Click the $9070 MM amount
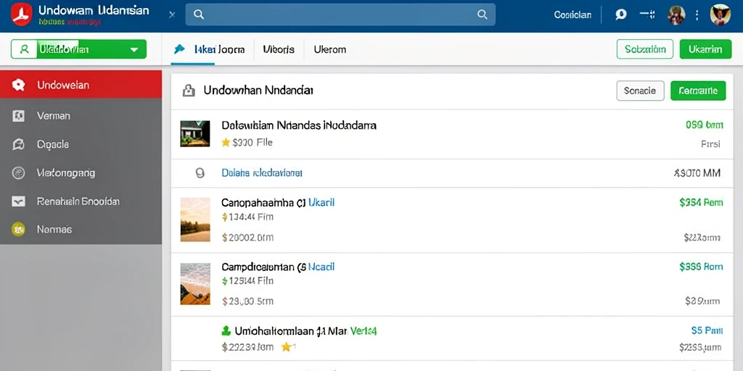Viewport: 743px width, 371px height. tap(697, 174)
